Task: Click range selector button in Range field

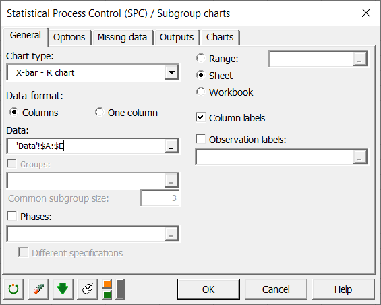Action: pos(359,59)
